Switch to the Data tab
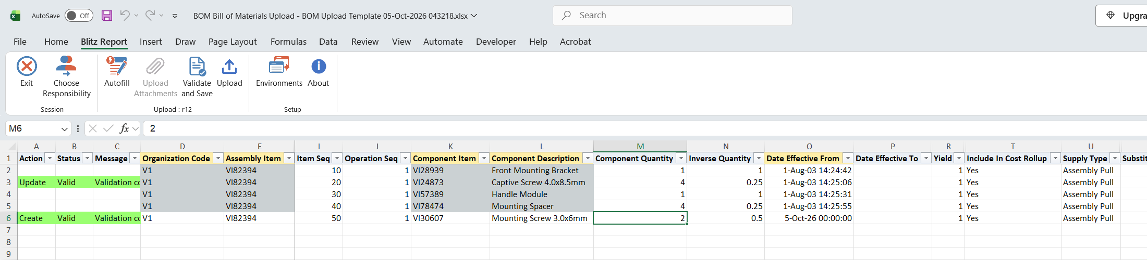The image size is (1147, 260). (328, 42)
